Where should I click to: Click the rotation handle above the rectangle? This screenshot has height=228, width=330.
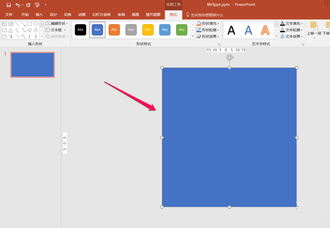230,58
